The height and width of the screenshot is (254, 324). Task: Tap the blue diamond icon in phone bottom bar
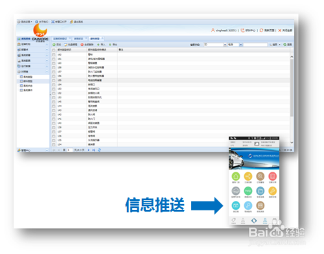coord(254,220)
